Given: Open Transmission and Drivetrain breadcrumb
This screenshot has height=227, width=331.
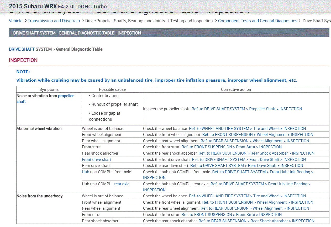Looking at the screenshot, I should click(54, 21).
